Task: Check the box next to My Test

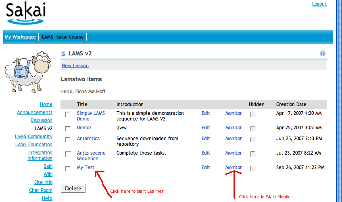Action: click(x=68, y=168)
